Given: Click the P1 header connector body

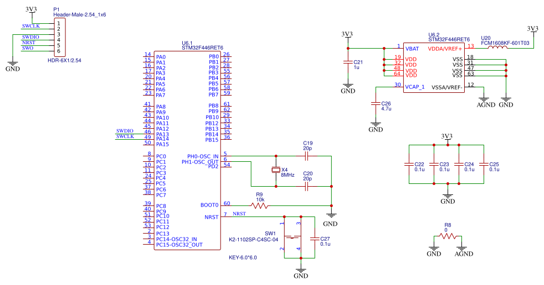Looking at the screenshot, I should pos(60,37).
